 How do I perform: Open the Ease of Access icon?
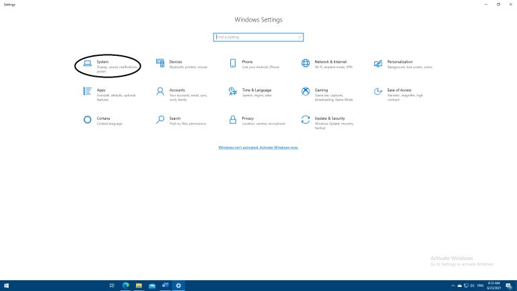click(378, 92)
